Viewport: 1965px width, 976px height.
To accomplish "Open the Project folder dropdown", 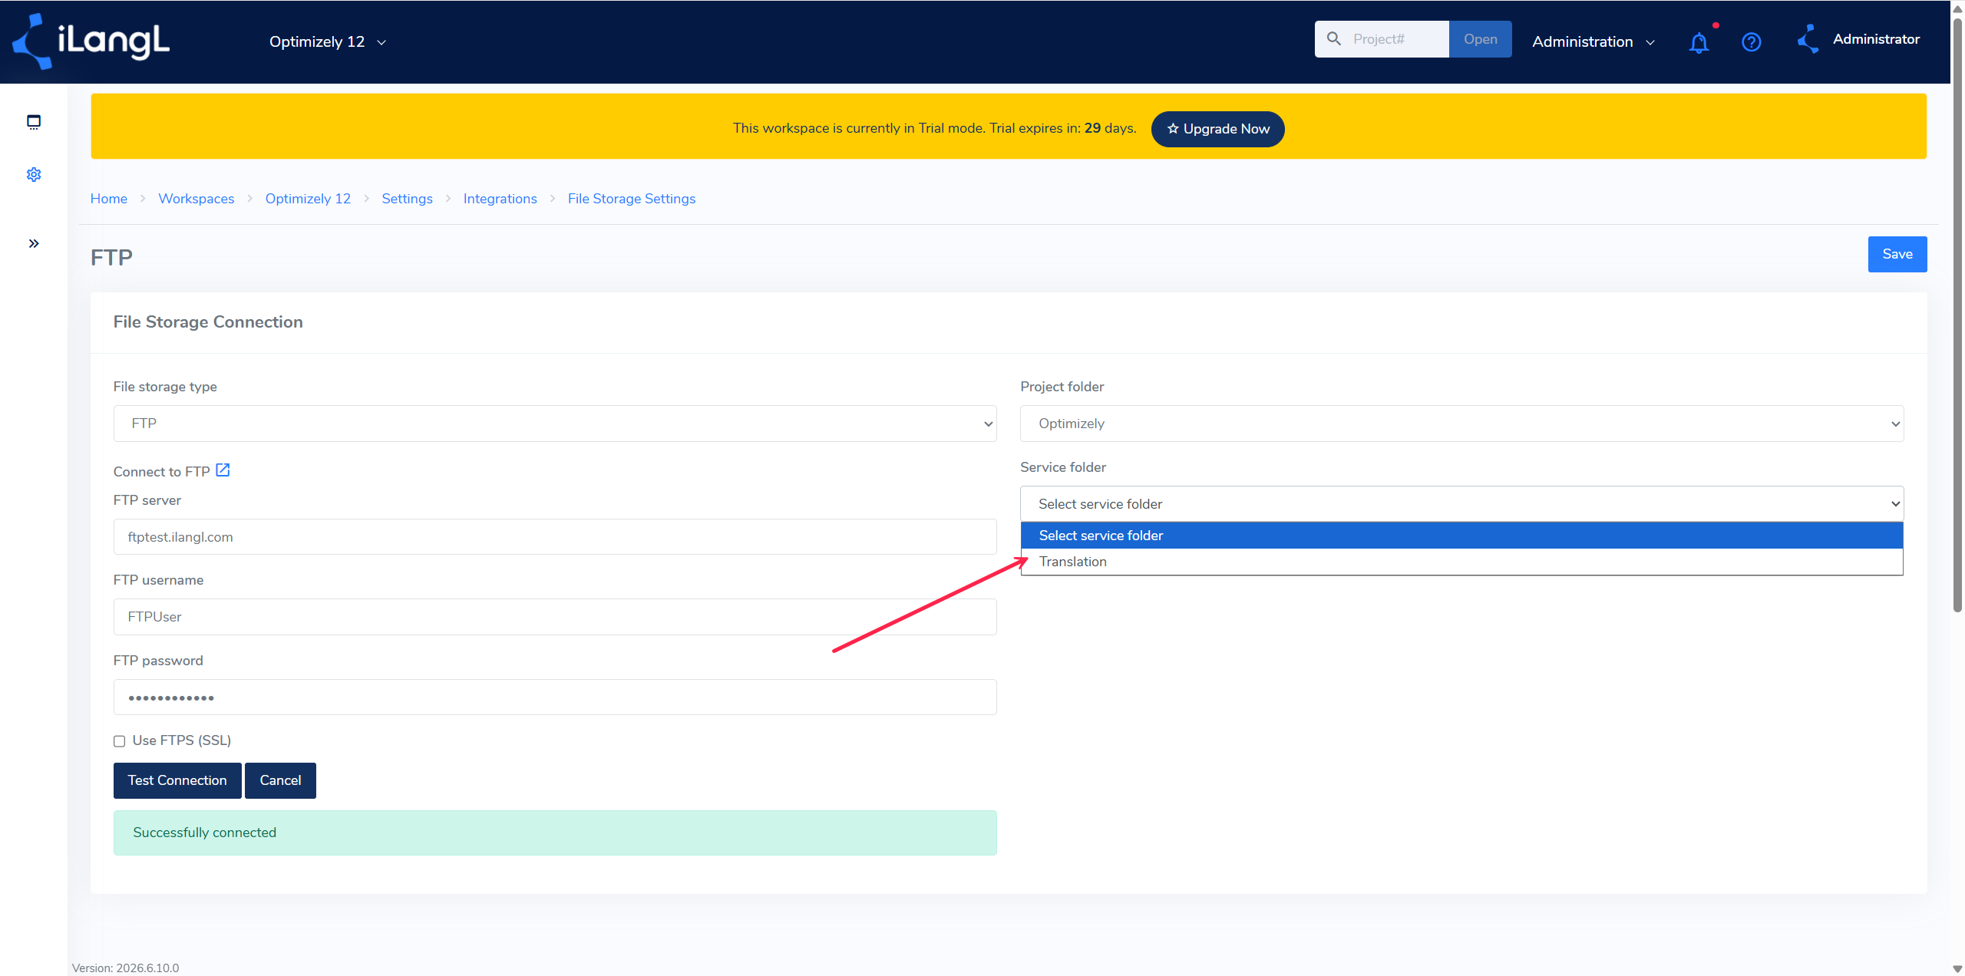I will (1461, 424).
